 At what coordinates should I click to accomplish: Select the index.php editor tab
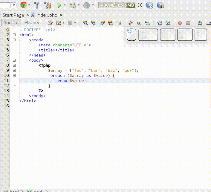pyautogui.click(x=46, y=15)
